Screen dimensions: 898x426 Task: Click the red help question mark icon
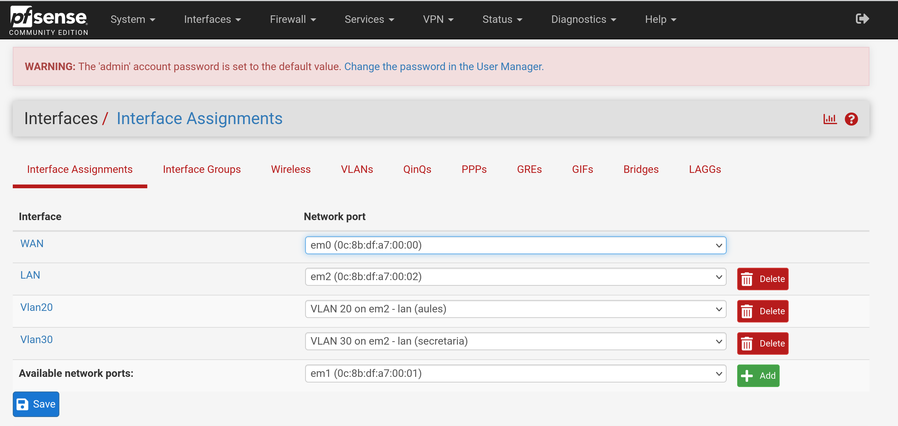pyautogui.click(x=852, y=119)
